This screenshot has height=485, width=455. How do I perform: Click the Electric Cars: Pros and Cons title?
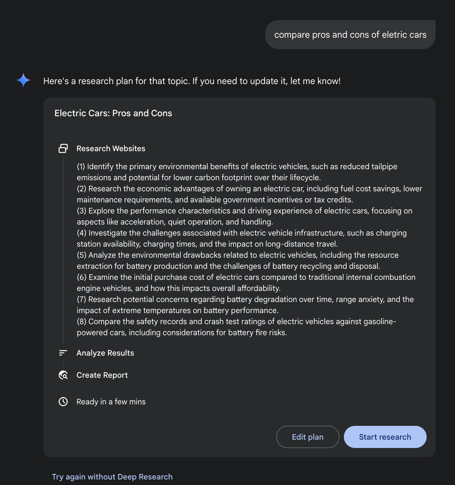(113, 113)
